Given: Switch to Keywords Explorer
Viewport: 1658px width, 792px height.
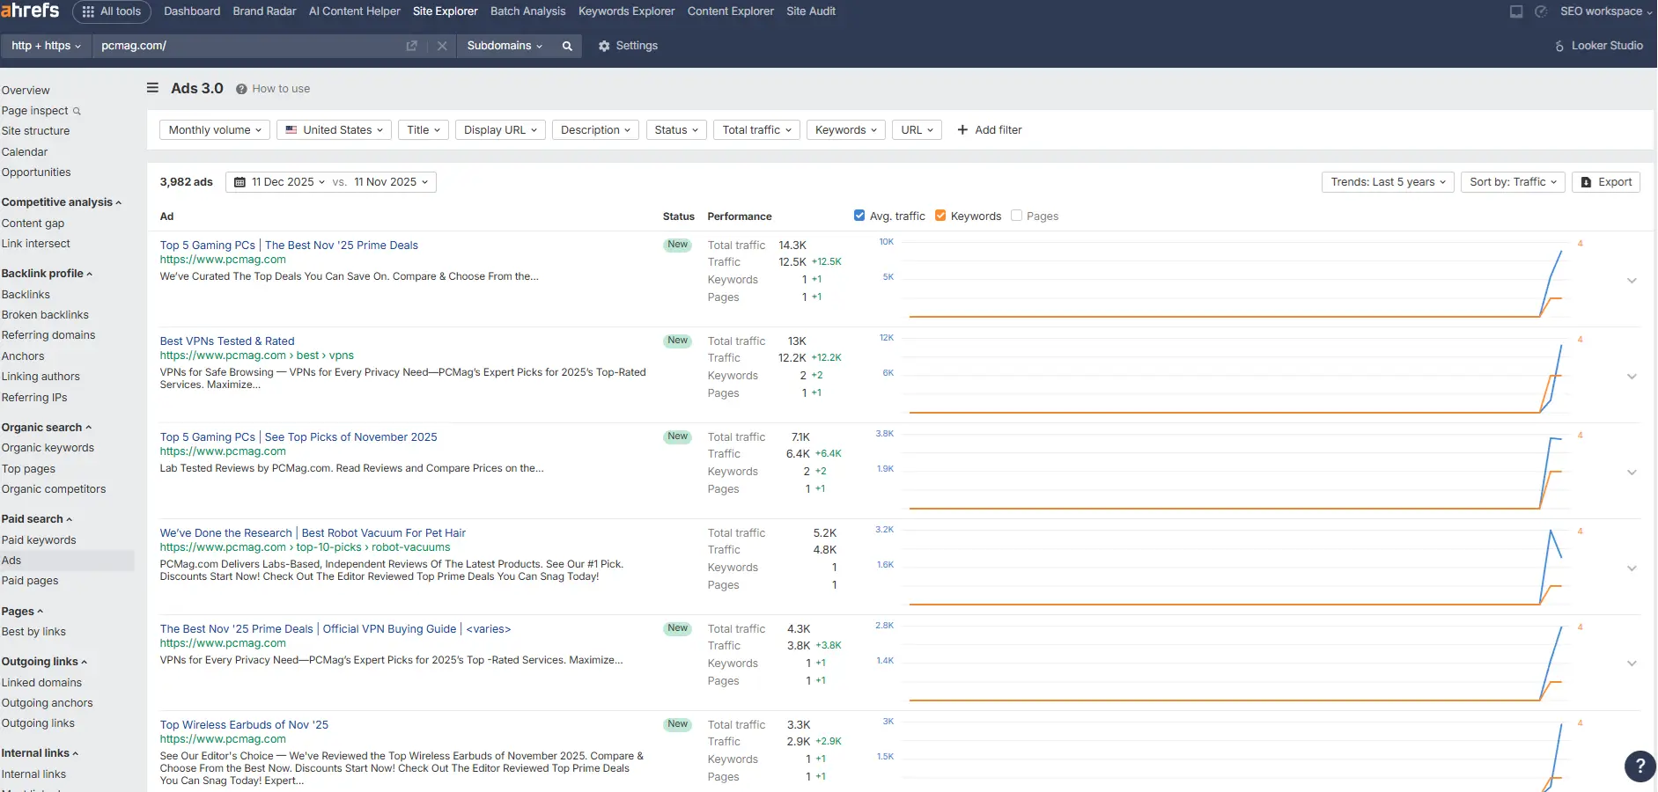Looking at the screenshot, I should tap(626, 11).
